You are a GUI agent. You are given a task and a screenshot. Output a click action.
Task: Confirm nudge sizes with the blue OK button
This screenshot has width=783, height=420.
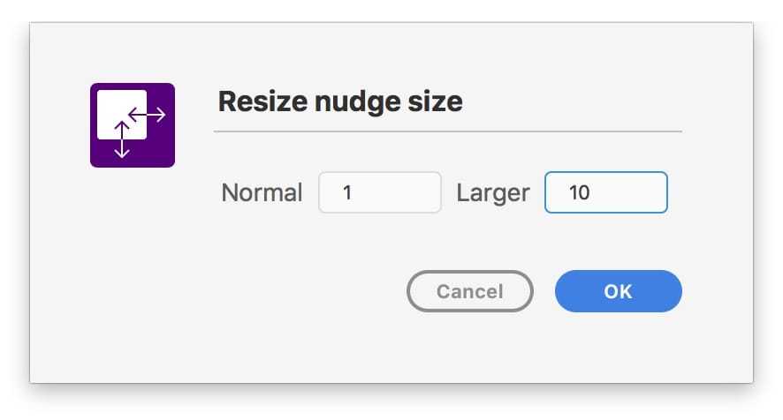[x=618, y=291]
